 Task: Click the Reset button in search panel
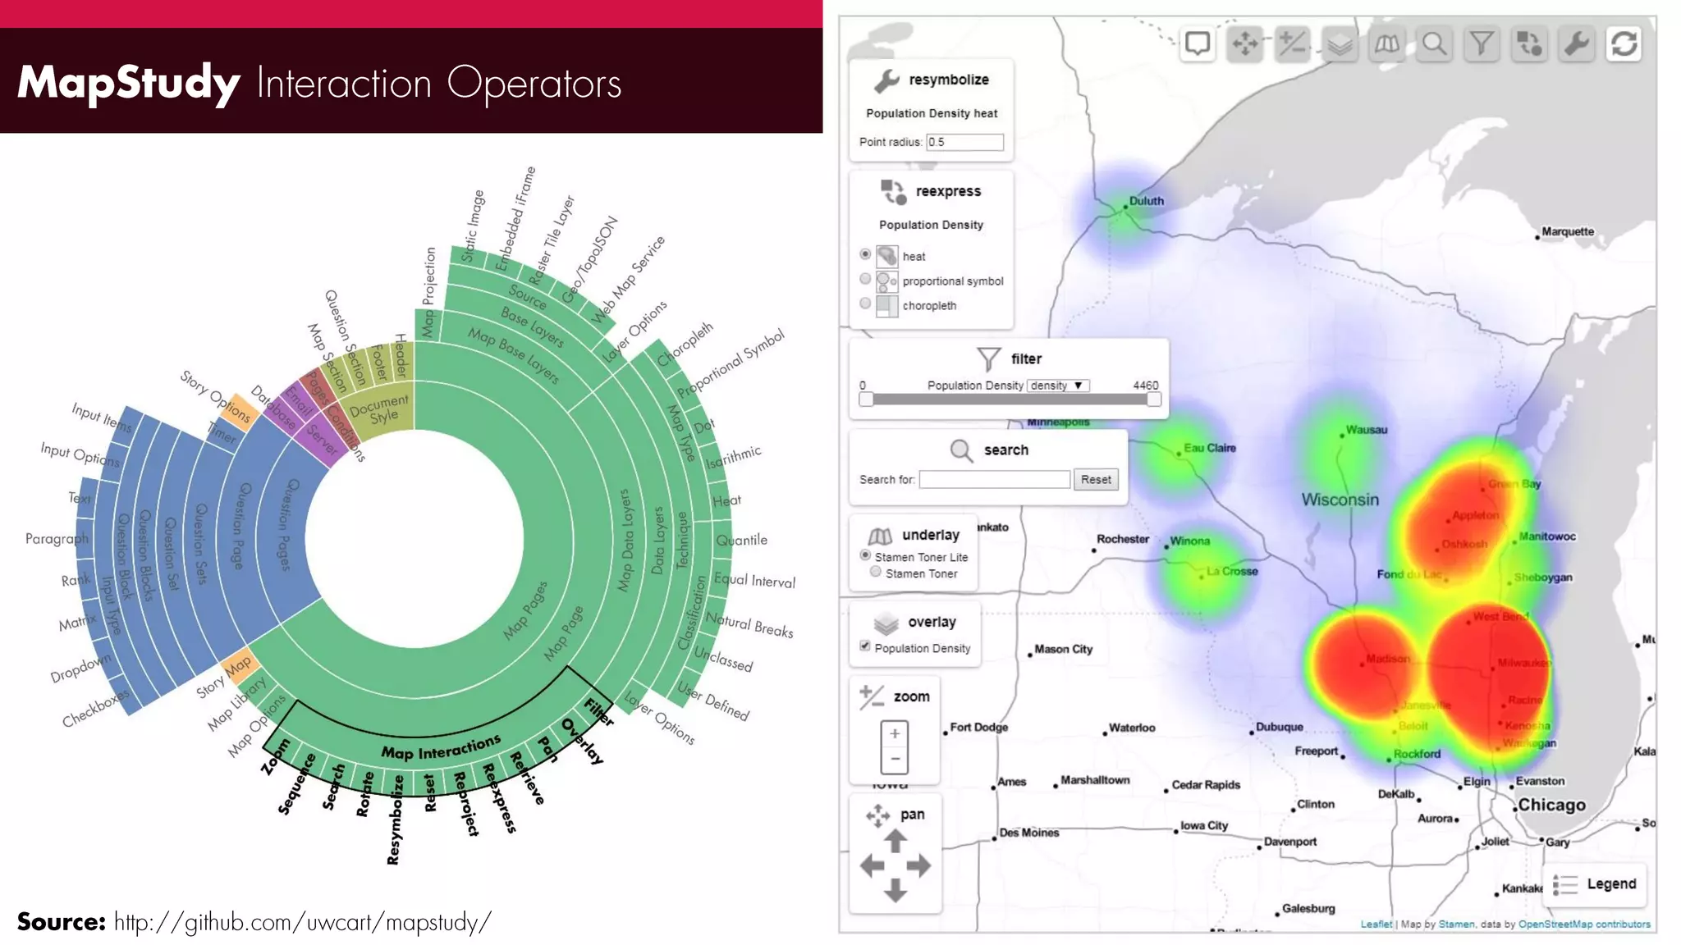(x=1096, y=480)
